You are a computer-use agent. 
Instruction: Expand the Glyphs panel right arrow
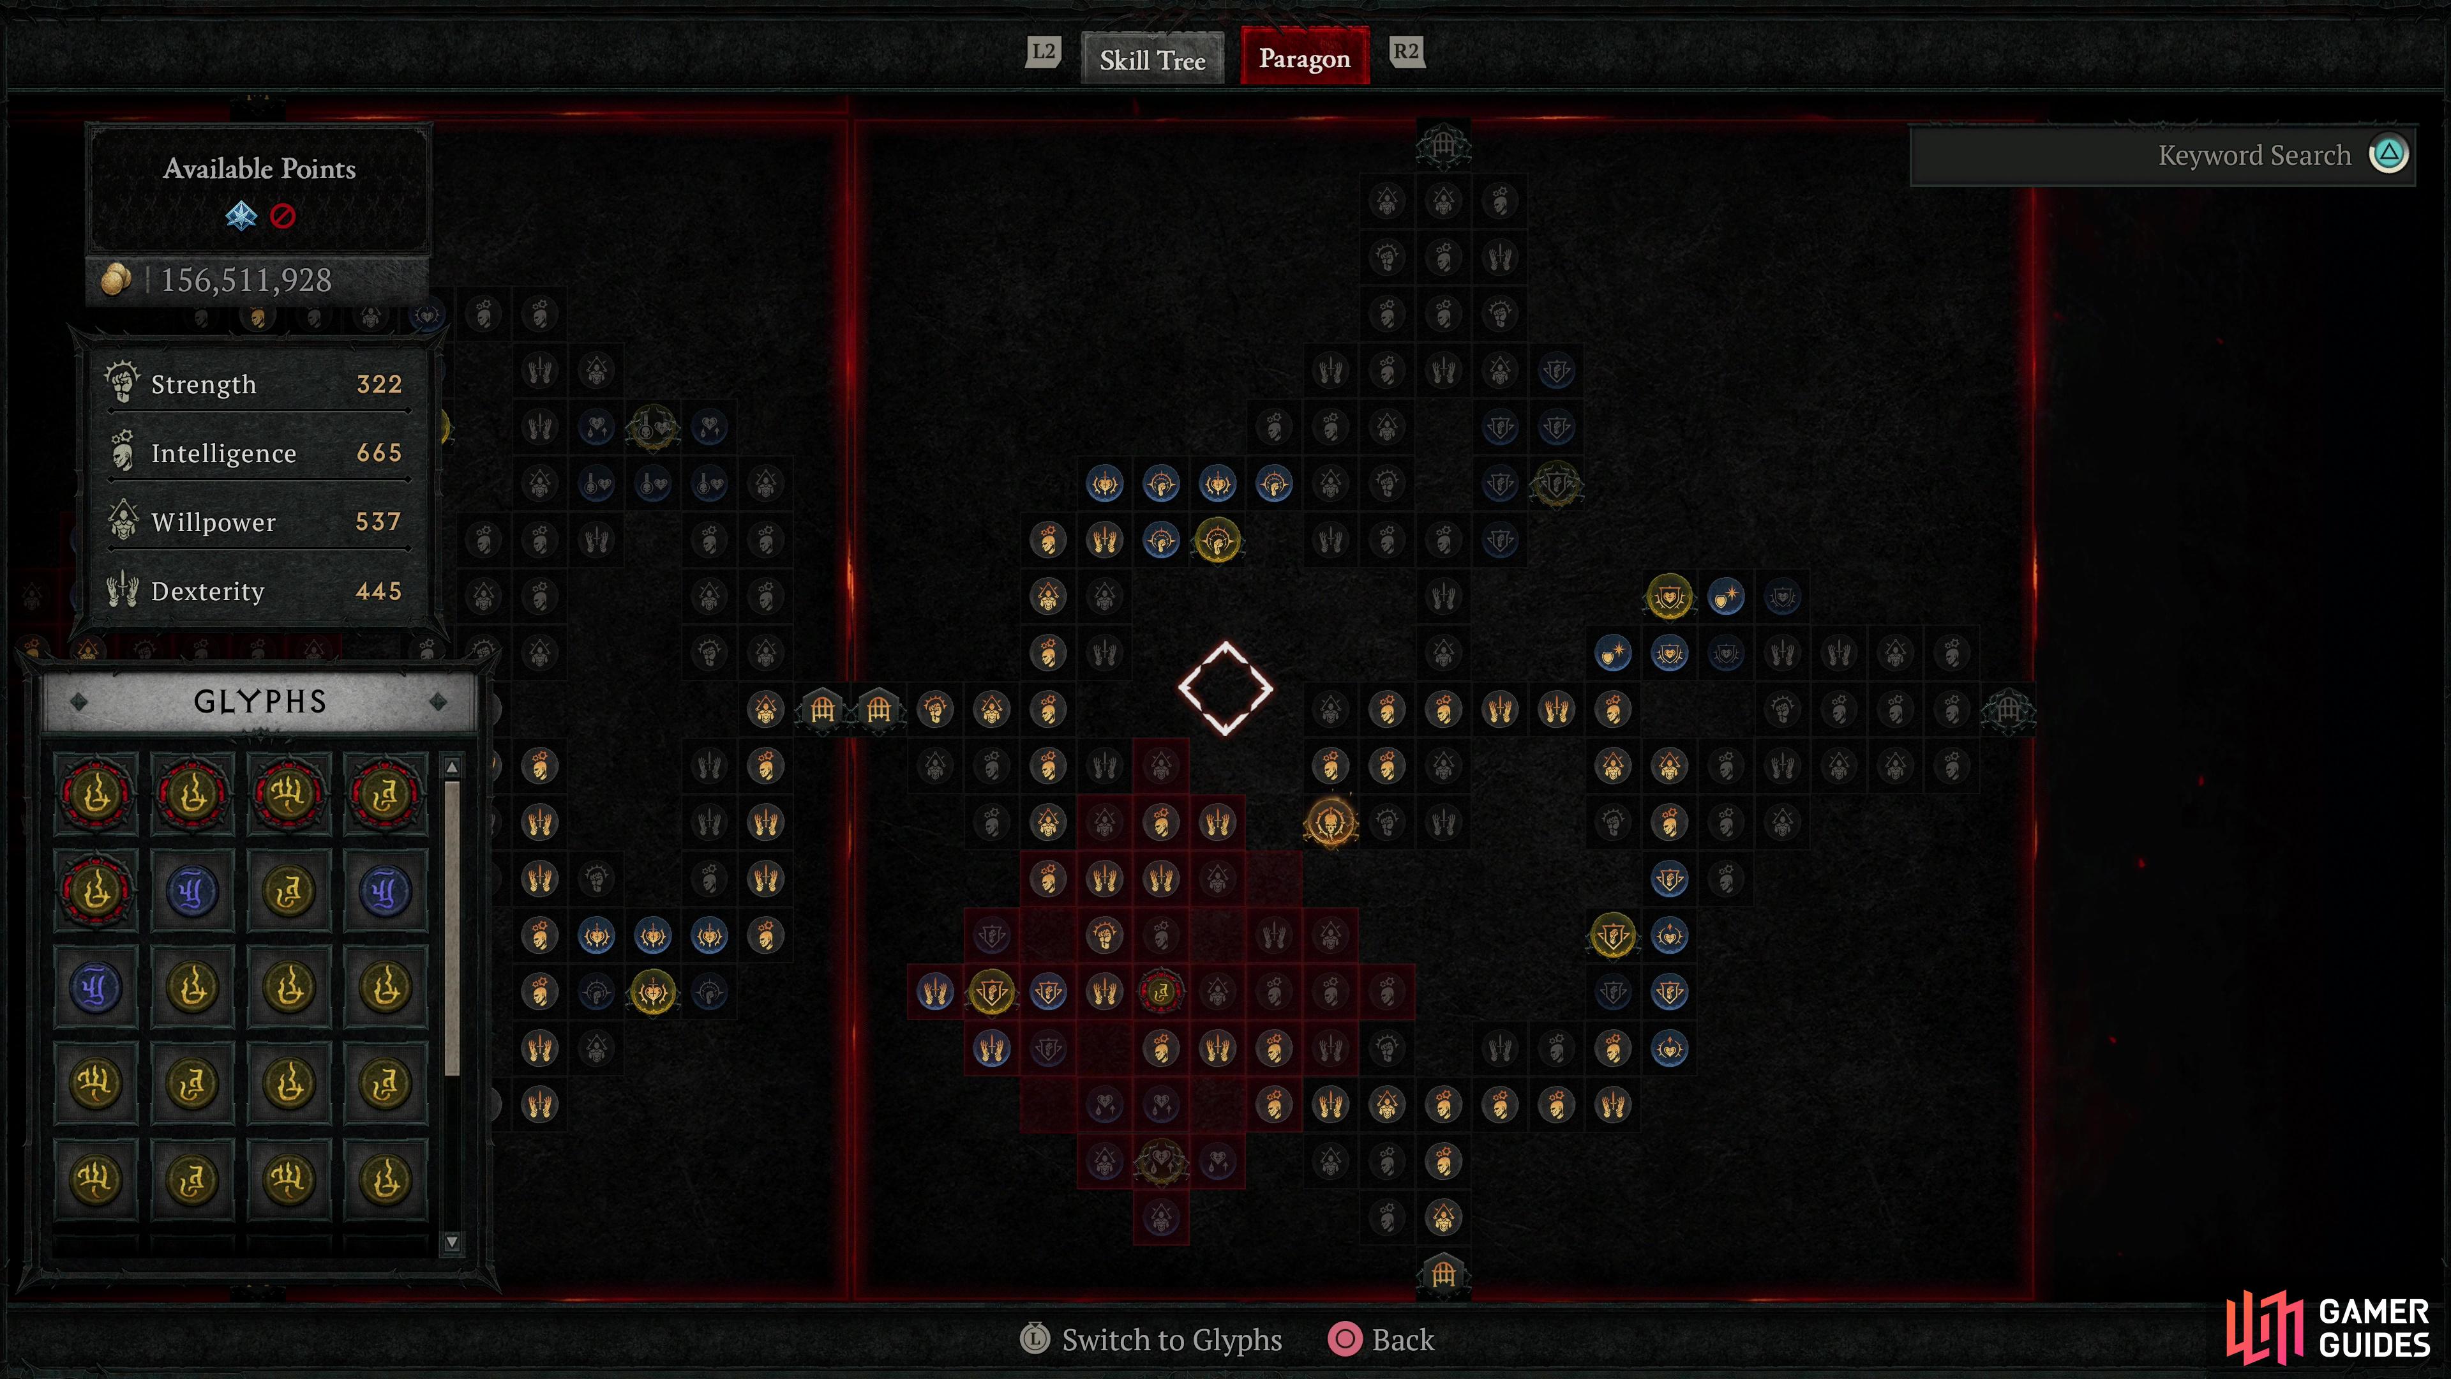434,702
